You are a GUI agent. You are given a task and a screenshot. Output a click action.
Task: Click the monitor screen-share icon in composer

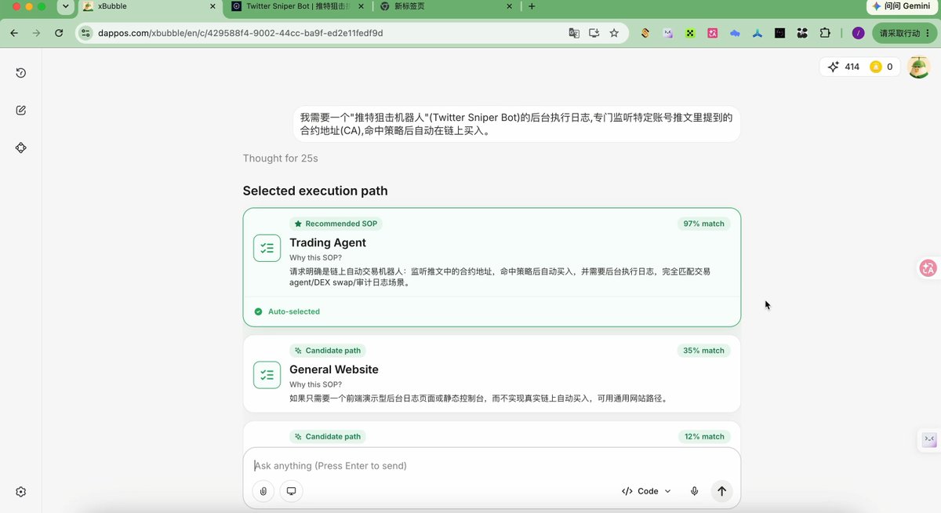(291, 491)
